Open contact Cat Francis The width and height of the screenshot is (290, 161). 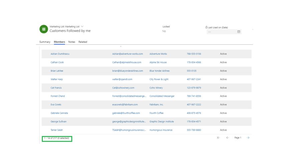pos(56,88)
